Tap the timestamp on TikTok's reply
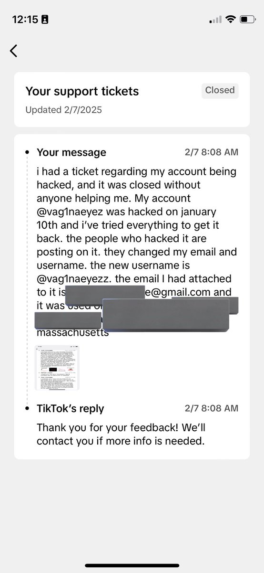 click(x=212, y=409)
